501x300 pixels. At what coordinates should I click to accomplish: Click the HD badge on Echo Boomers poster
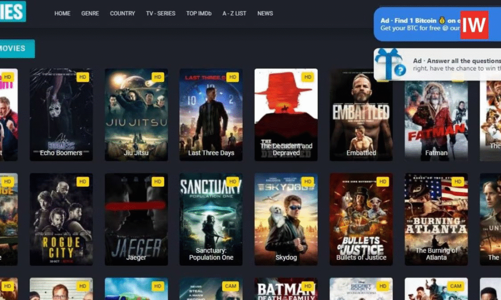pos(82,77)
